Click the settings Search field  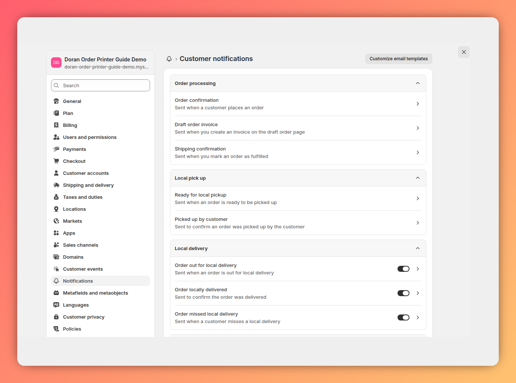point(100,85)
